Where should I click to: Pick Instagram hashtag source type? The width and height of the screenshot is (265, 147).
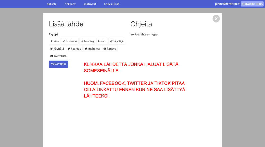(87, 41)
